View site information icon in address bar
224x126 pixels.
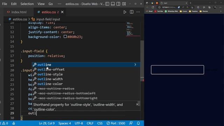pyautogui.click(x=159, y=7)
